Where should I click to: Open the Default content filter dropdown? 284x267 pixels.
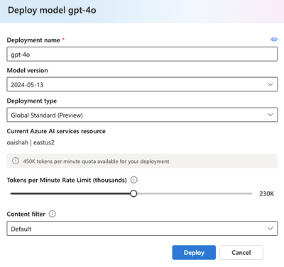[x=142, y=228]
